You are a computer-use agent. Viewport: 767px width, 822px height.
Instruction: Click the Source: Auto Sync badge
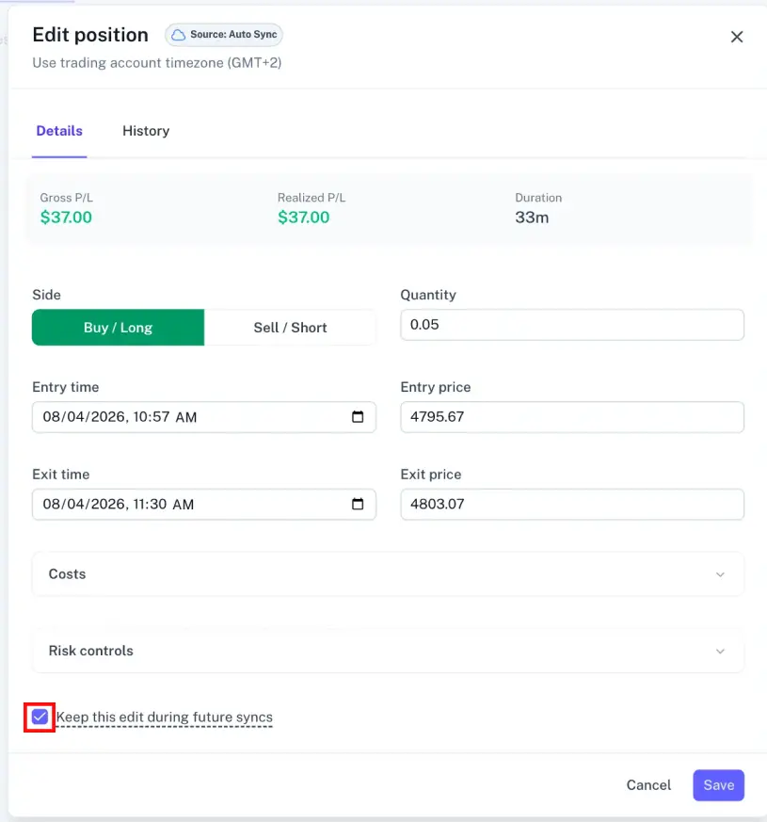[223, 35]
